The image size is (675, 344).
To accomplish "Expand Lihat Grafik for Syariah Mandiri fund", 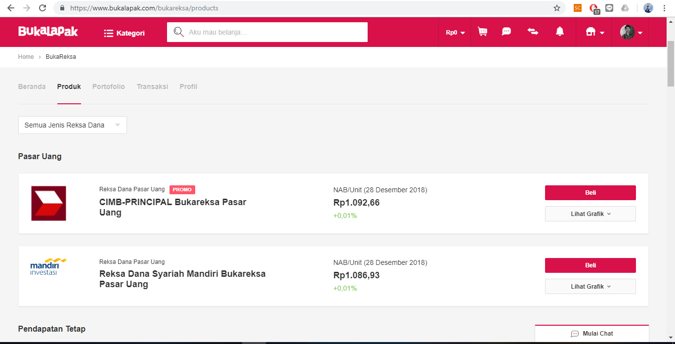I will point(591,286).
